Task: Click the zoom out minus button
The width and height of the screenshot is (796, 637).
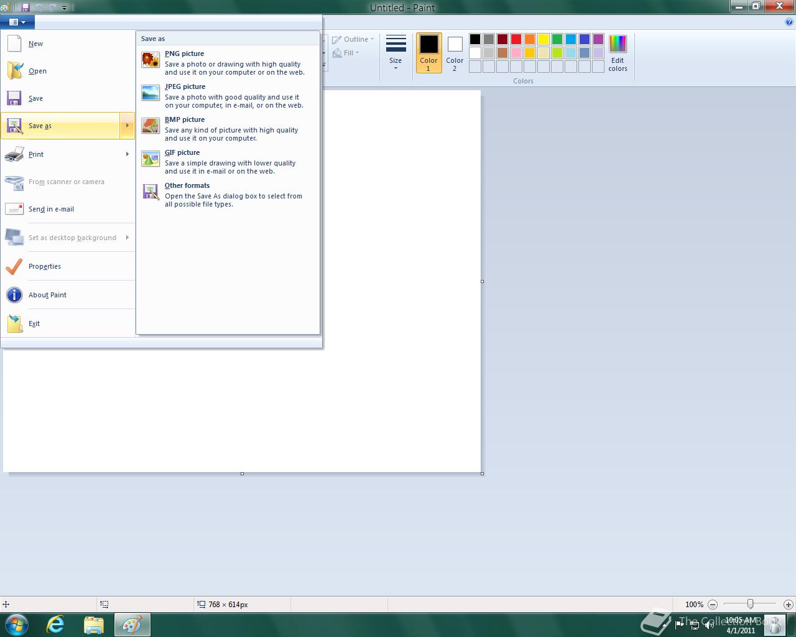Action: [x=713, y=604]
